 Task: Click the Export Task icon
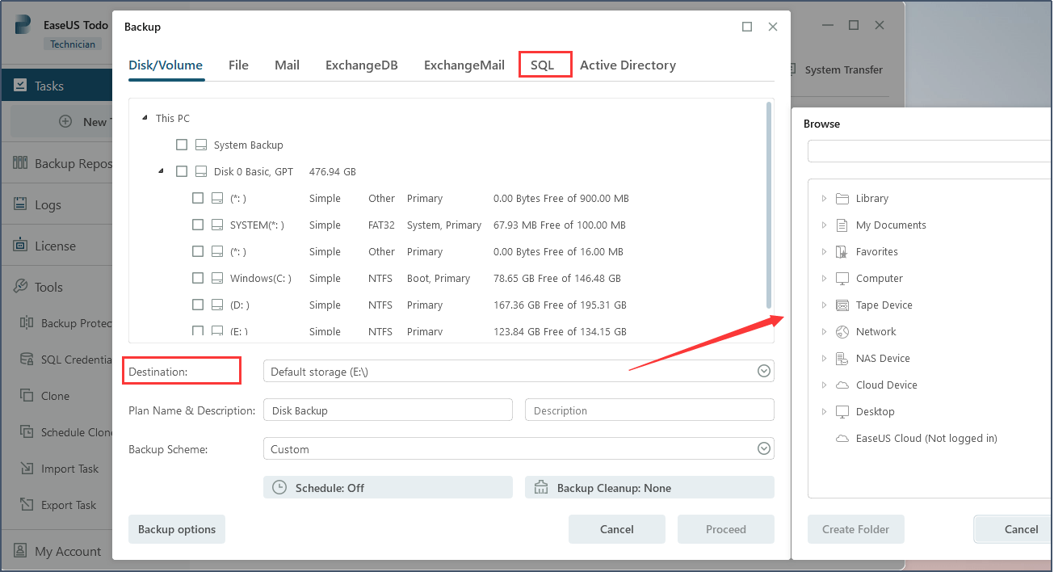coord(26,505)
